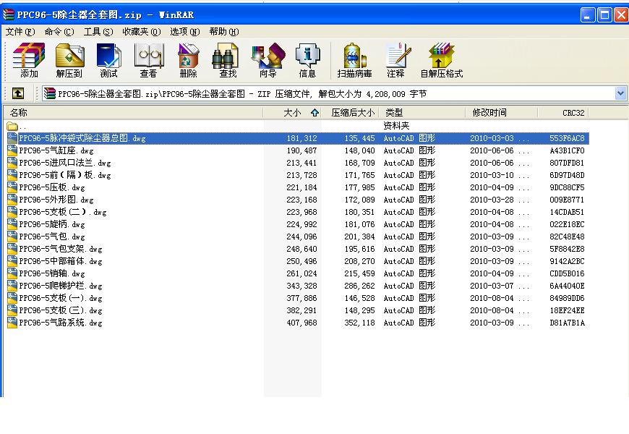Screen dimensions: 629x434
Task: Select file PPC96-5支板(一).dwg
Action: tap(61, 298)
